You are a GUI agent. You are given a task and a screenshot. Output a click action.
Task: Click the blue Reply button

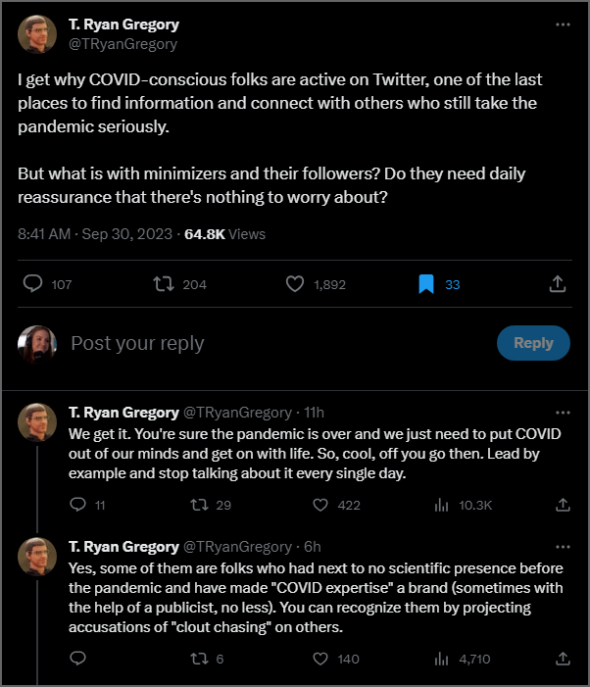[533, 343]
